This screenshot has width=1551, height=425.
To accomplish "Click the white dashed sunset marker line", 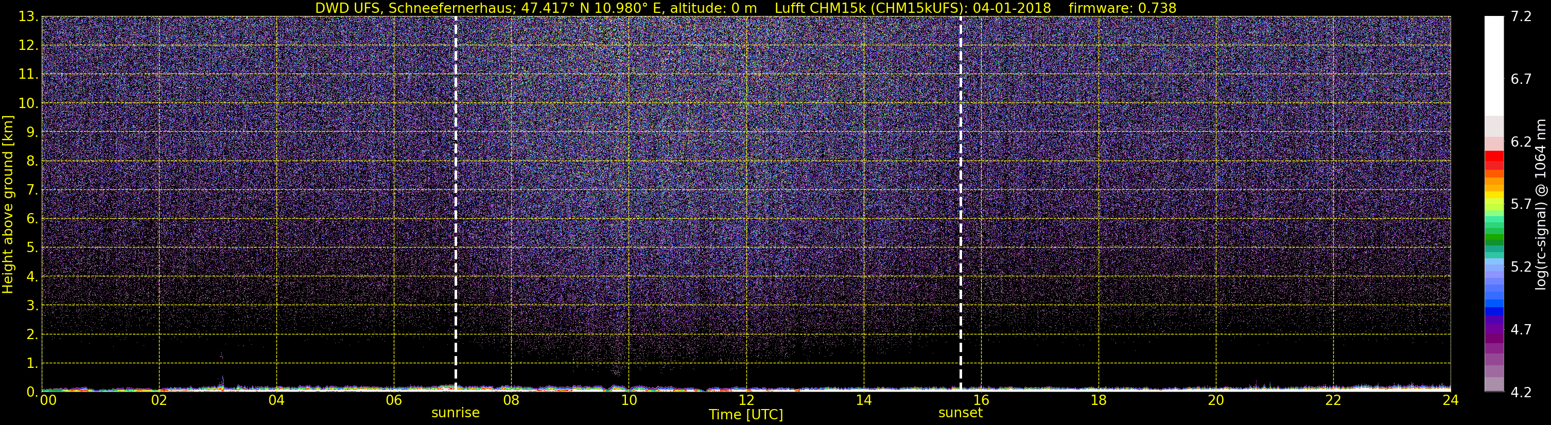I will click(961, 203).
